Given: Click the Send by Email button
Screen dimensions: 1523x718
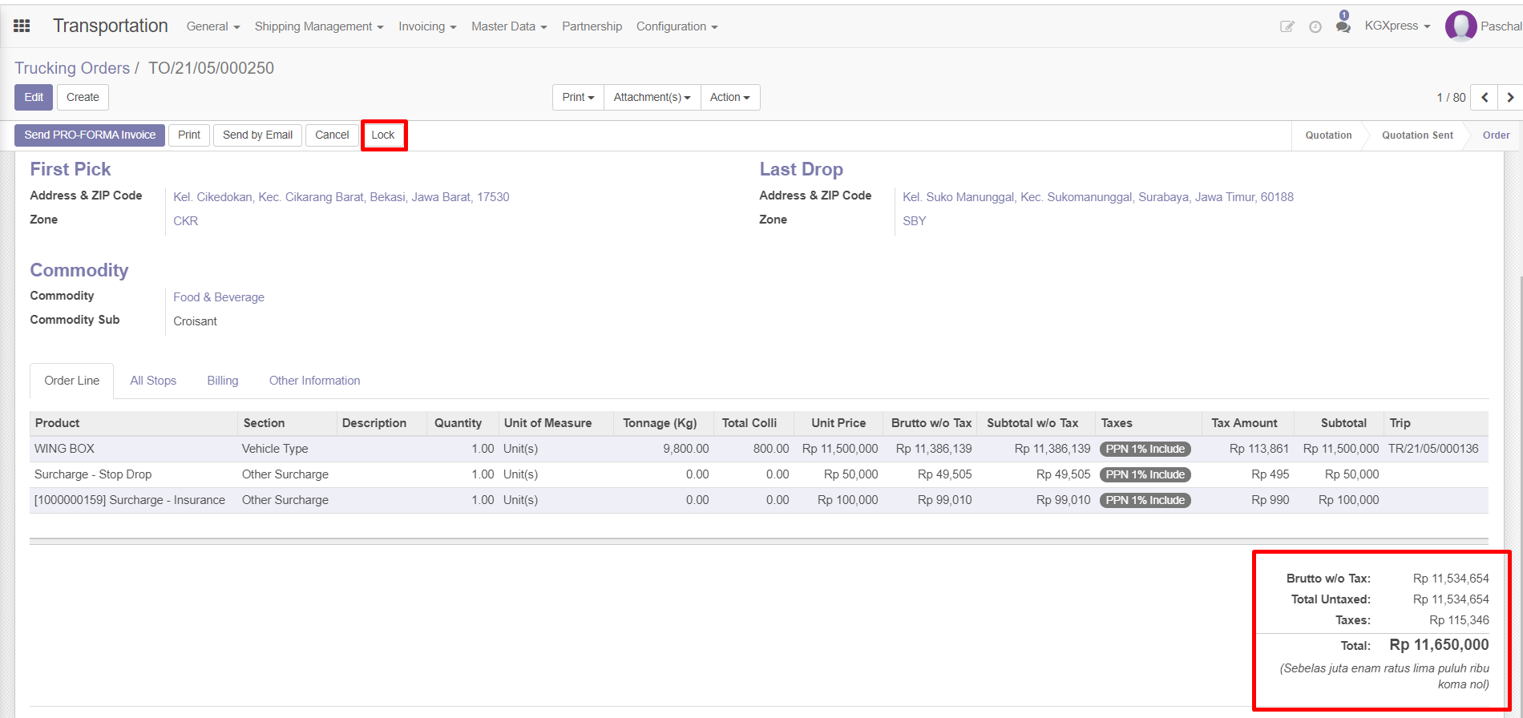Looking at the screenshot, I should pos(257,135).
